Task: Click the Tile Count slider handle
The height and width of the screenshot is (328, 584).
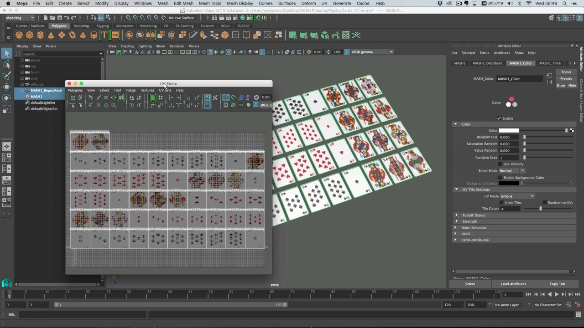Action: tap(541, 209)
